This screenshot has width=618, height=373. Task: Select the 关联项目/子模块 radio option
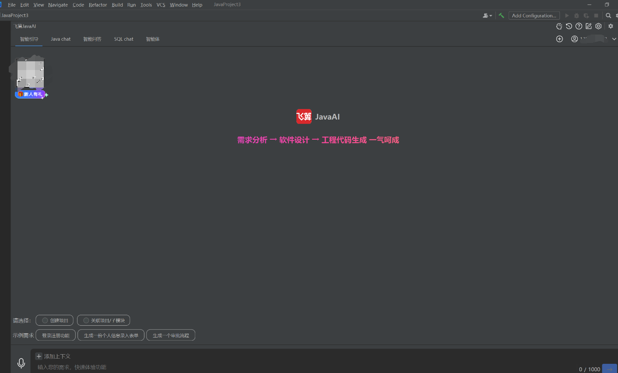[x=103, y=320]
